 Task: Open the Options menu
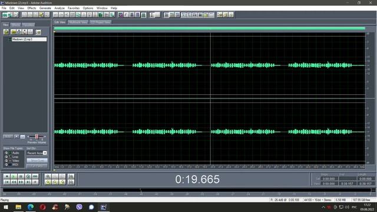[x=88, y=8]
